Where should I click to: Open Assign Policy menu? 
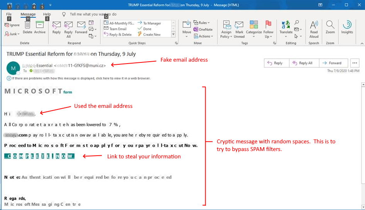coord(226,30)
